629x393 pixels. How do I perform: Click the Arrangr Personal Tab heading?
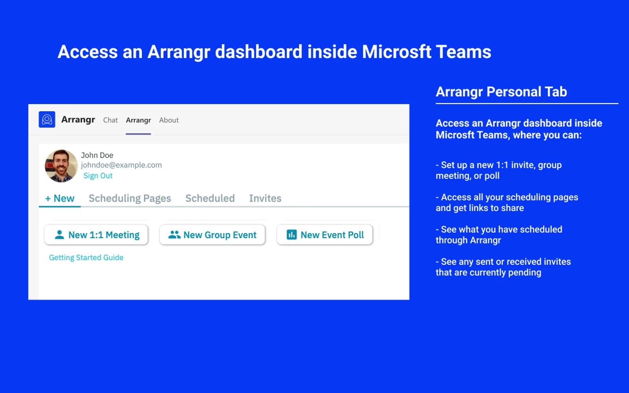(501, 92)
